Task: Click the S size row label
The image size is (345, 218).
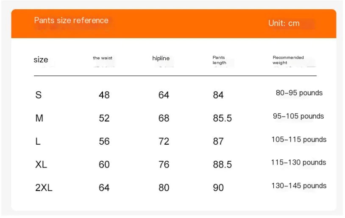Action: [39, 95]
